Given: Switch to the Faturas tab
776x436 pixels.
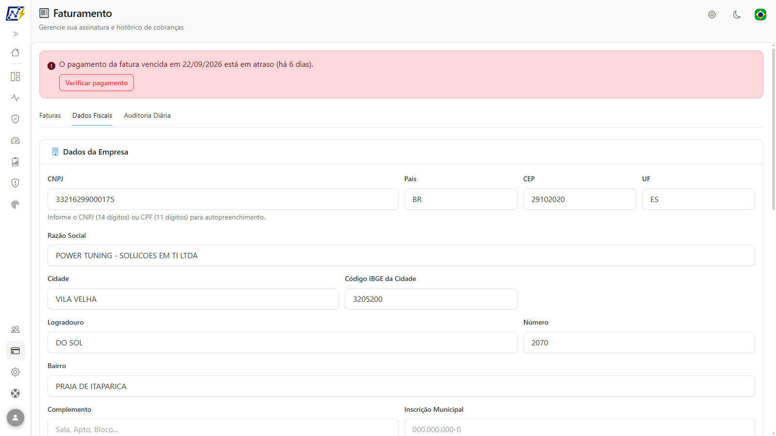Looking at the screenshot, I should (x=50, y=115).
